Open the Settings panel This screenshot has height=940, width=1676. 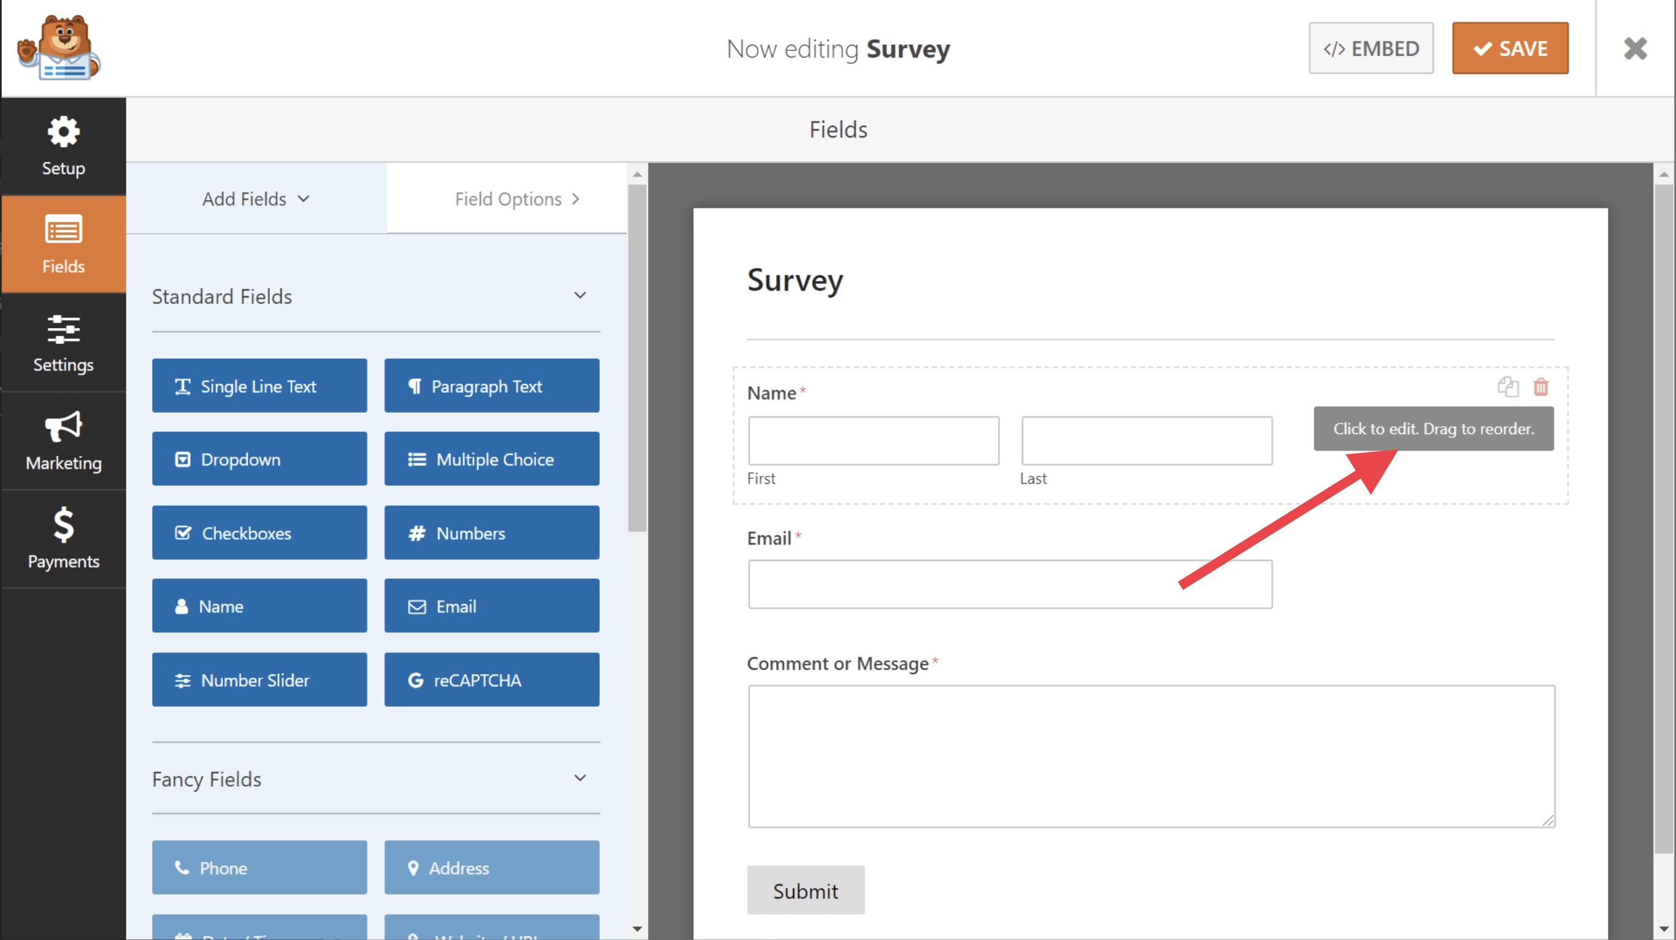pyautogui.click(x=64, y=343)
